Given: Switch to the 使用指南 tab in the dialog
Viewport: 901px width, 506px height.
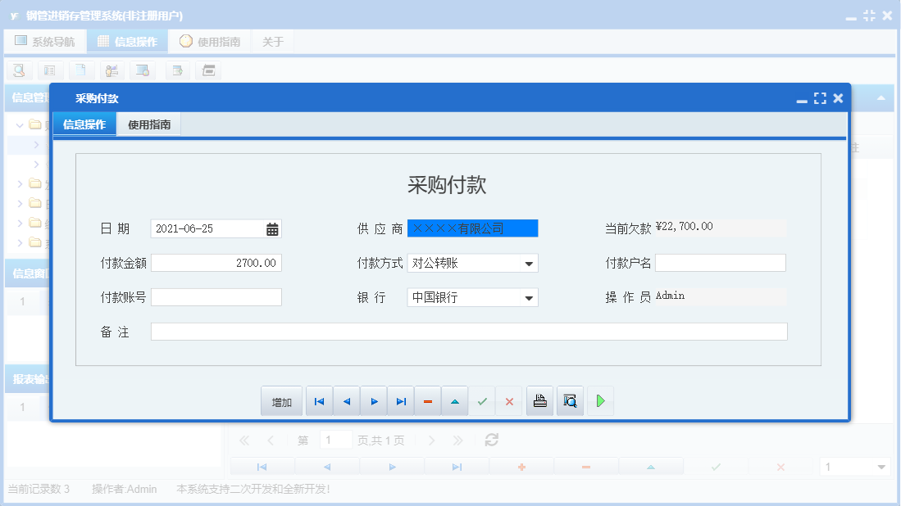Looking at the screenshot, I should [148, 126].
